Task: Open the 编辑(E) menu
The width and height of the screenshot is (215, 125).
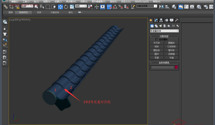Action: pyautogui.click(x=15, y=2)
